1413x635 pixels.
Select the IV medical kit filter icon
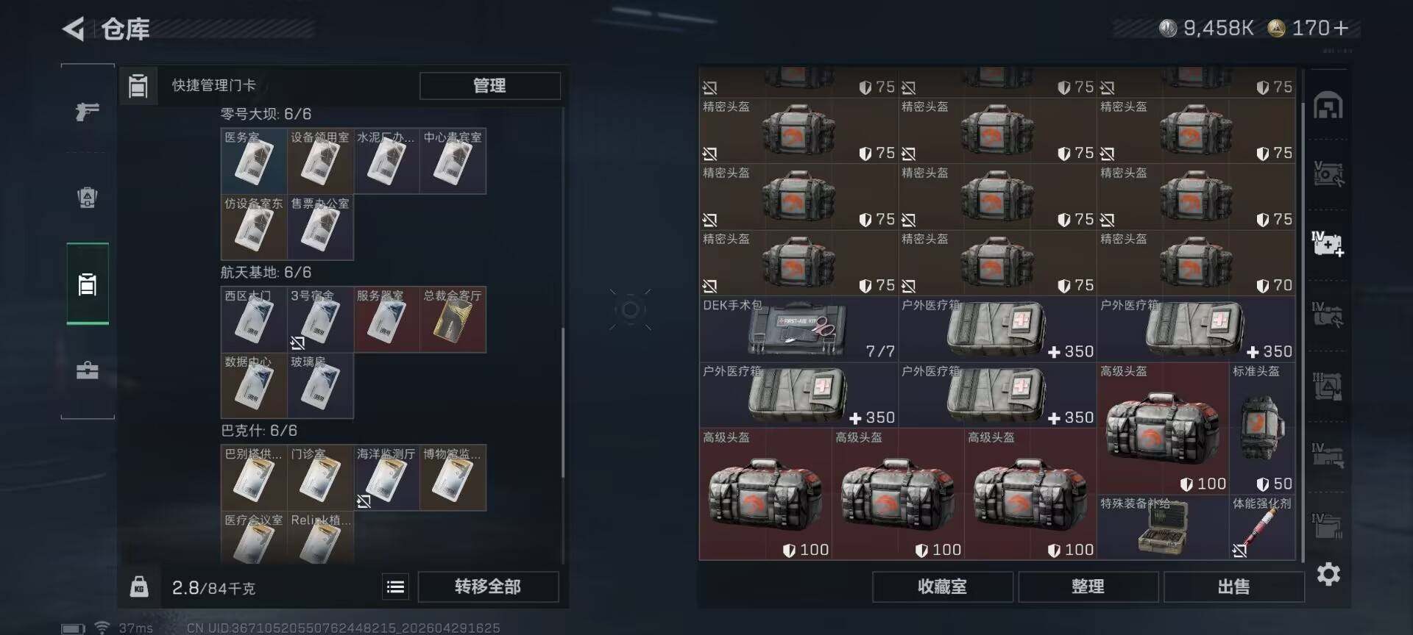1328,243
